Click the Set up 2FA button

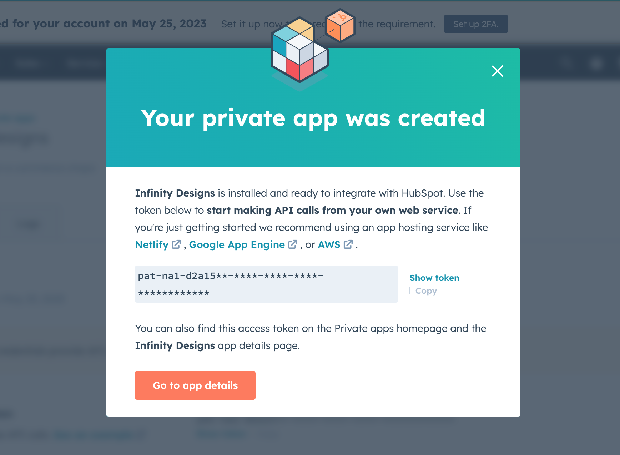coord(476,24)
